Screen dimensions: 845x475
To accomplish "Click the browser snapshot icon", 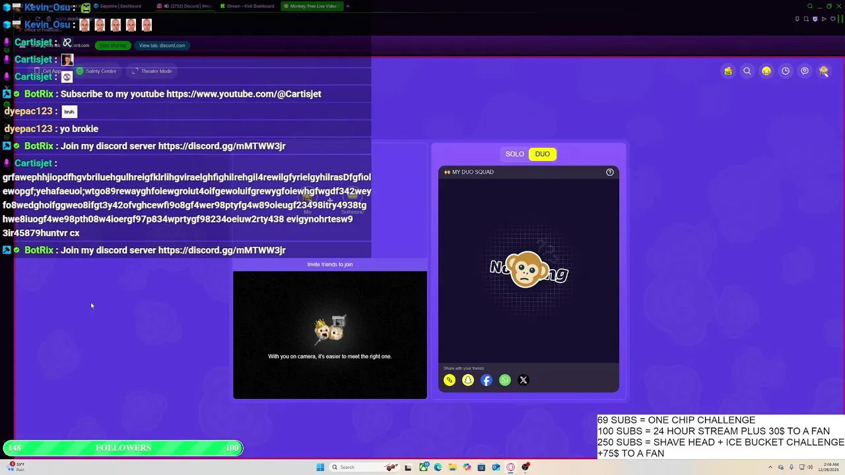I will click(x=806, y=19).
